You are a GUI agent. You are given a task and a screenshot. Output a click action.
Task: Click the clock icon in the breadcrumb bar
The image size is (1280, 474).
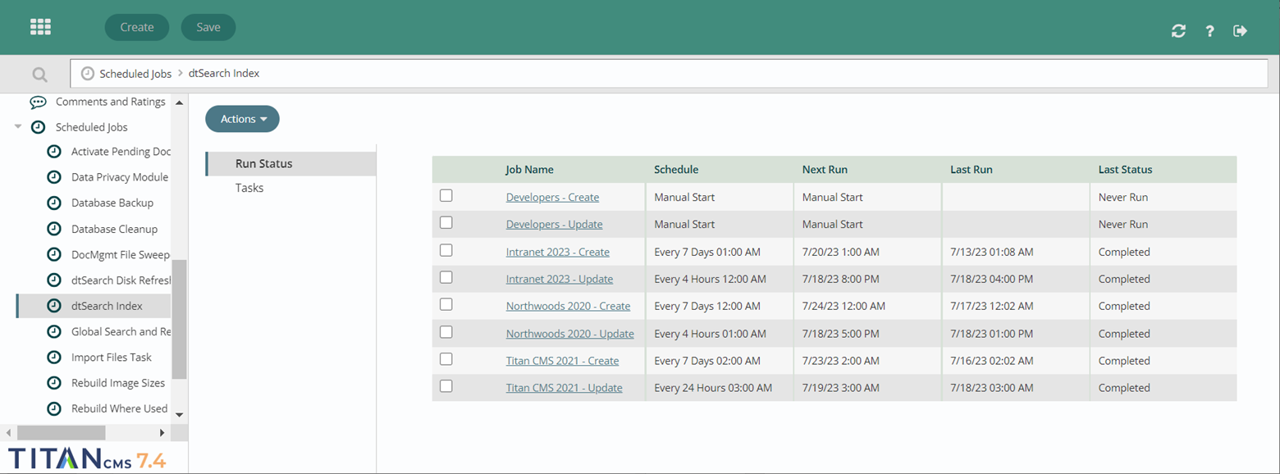pyautogui.click(x=87, y=74)
